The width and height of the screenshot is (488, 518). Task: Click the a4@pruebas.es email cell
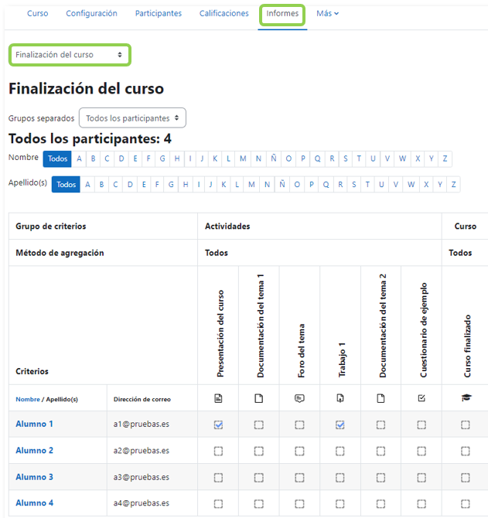(141, 503)
